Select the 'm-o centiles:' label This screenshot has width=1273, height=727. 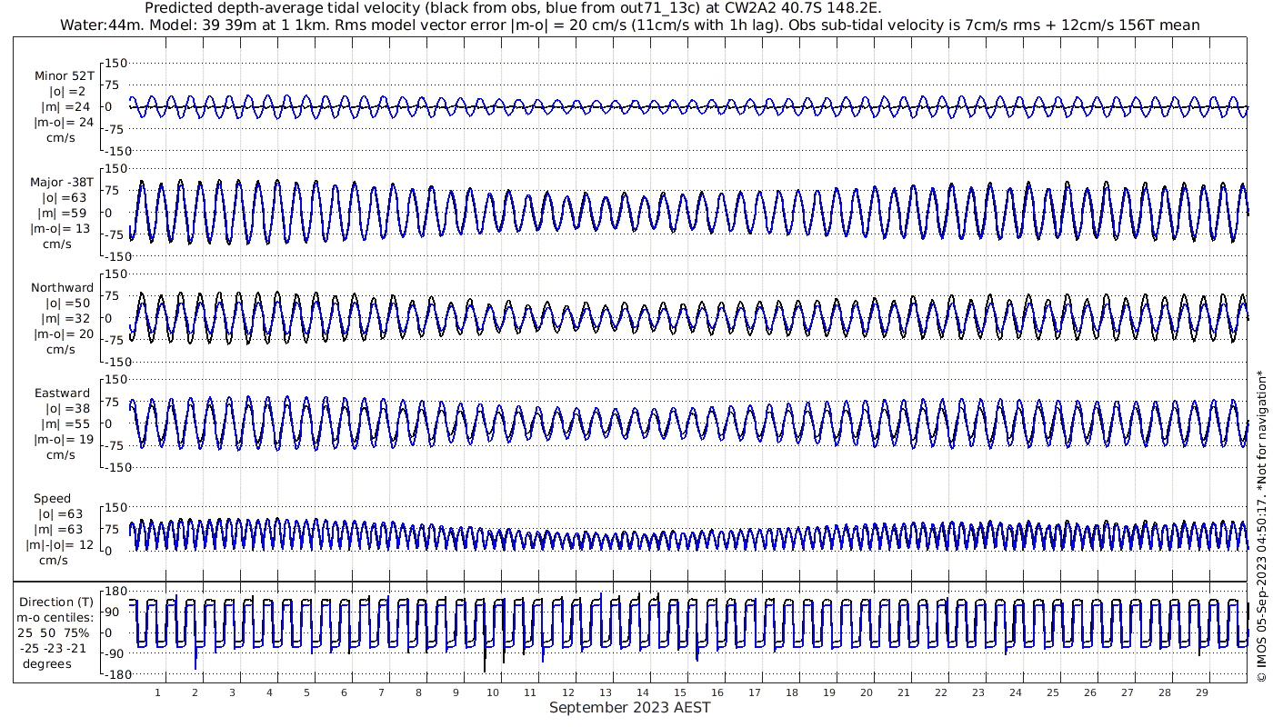(x=56, y=617)
